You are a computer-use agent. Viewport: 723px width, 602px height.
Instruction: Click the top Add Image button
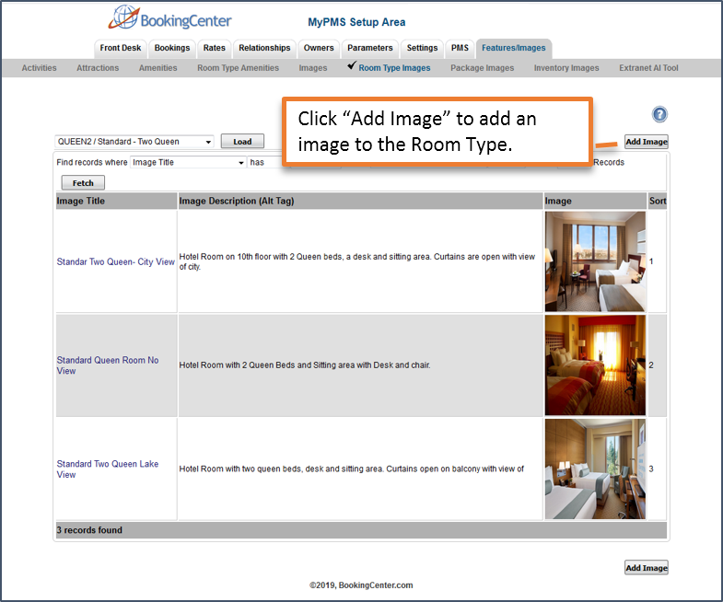click(646, 142)
